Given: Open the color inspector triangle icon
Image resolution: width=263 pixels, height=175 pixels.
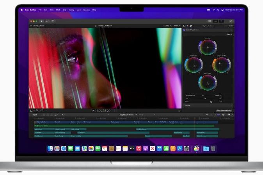Looking at the screenshot, I should (187, 26).
